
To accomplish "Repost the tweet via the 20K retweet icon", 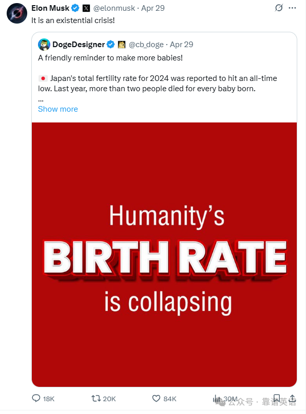I will pyautogui.click(x=95, y=398).
